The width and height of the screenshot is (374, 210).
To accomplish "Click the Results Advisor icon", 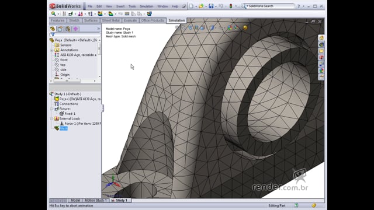I will pos(110,14).
